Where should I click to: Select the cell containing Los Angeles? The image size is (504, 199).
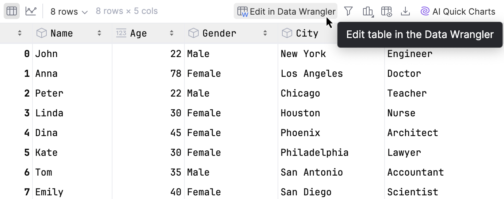[x=312, y=74]
